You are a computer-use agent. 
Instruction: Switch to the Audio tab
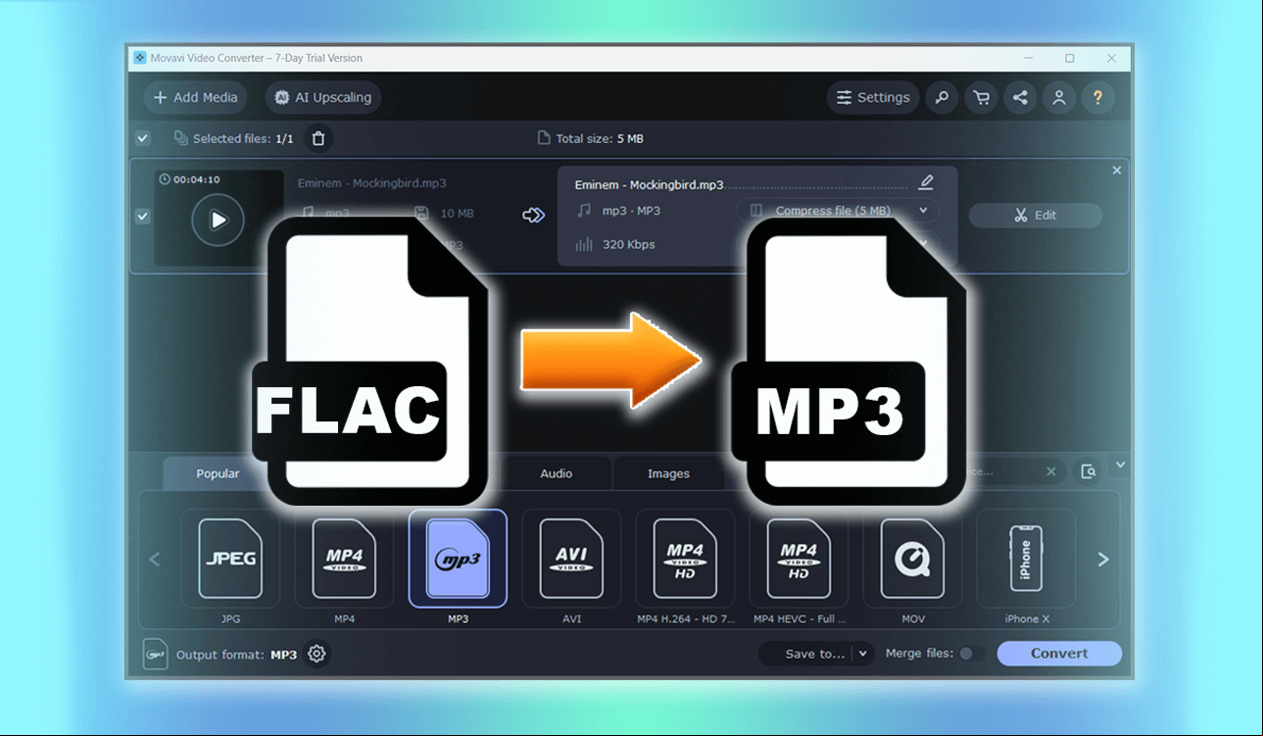(x=557, y=473)
